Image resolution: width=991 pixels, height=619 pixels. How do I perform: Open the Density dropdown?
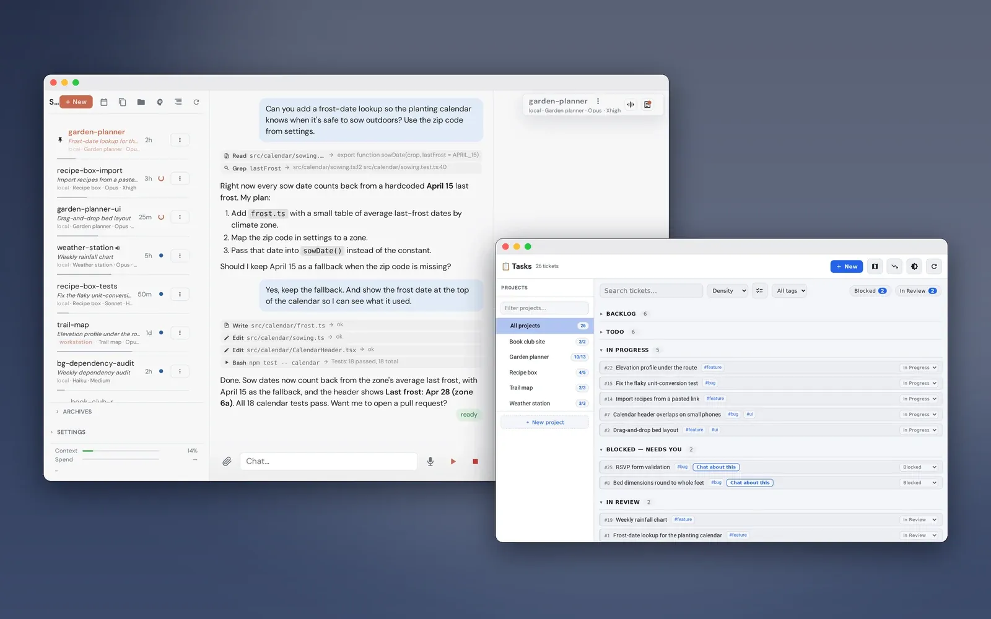[x=727, y=290]
